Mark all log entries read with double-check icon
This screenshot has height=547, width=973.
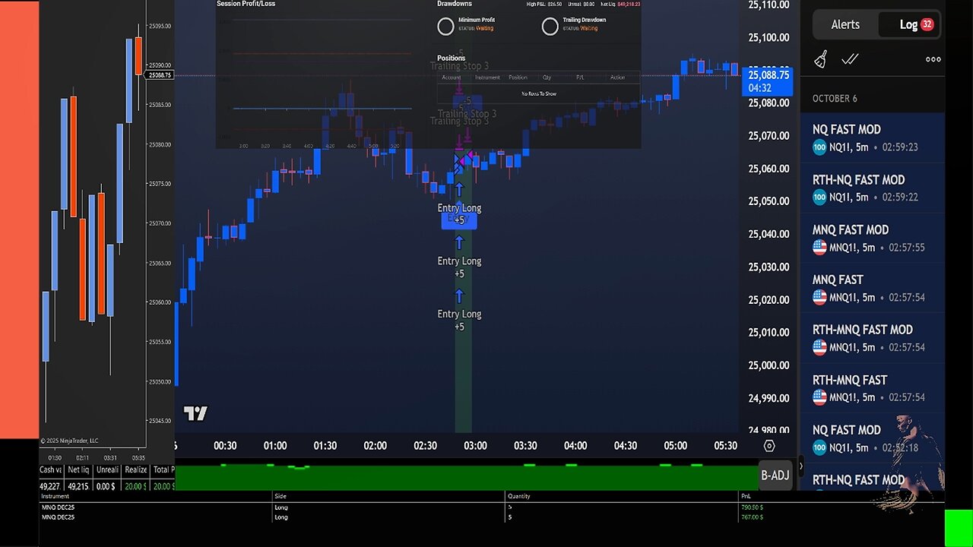850,59
